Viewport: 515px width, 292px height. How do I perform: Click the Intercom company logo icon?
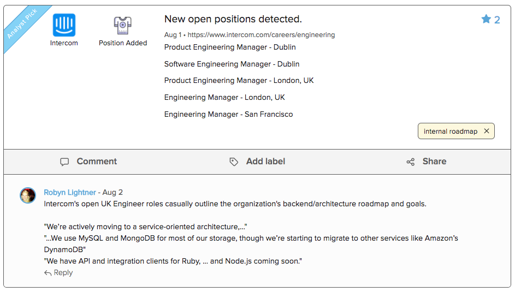pyautogui.click(x=64, y=25)
